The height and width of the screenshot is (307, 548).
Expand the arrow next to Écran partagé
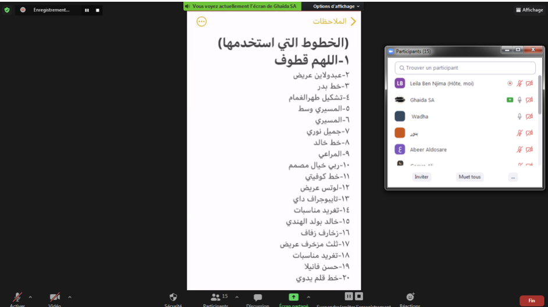pos(308,297)
